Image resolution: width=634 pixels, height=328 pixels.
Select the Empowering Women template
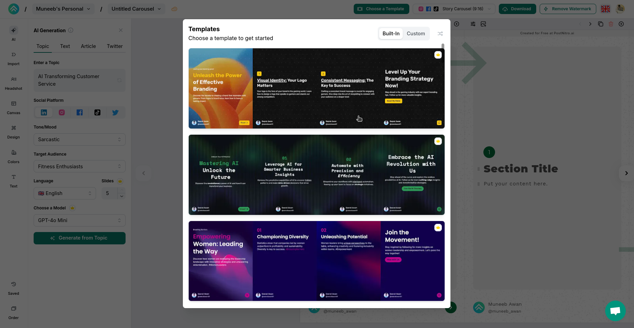click(316, 261)
